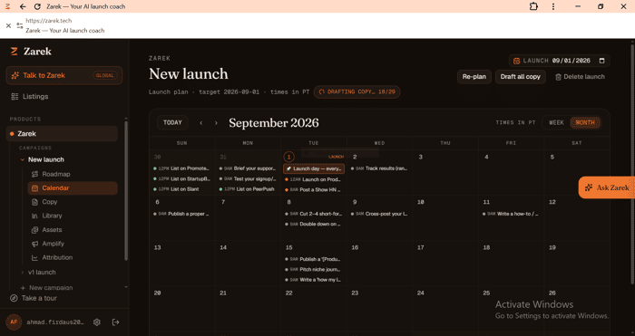Switch to Month view
This screenshot has height=336, width=635.
click(x=585, y=122)
